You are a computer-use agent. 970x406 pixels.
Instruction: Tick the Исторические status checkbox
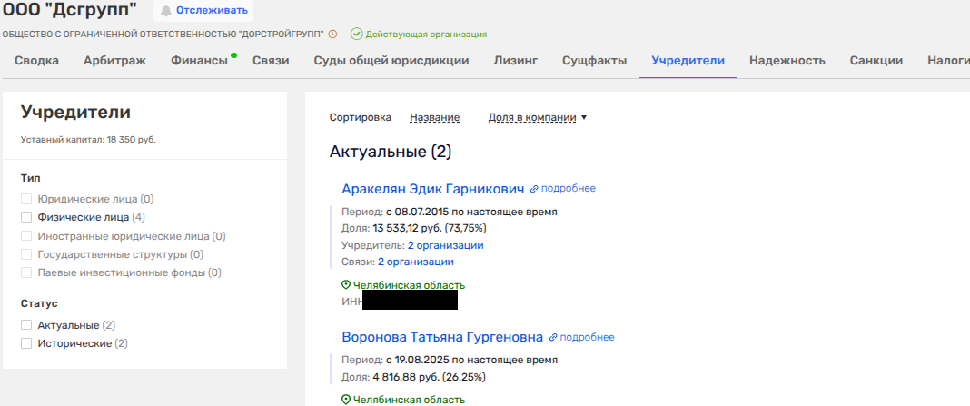click(x=26, y=343)
